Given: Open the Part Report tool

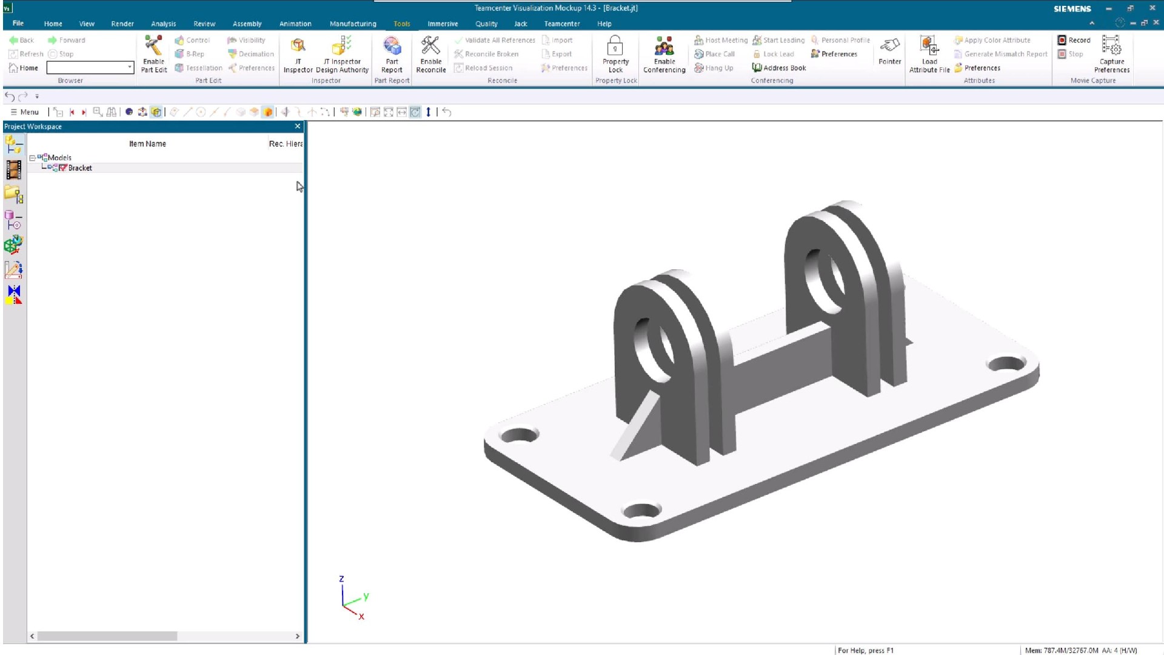Looking at the screenshot, I should click(x=392, y=46).
